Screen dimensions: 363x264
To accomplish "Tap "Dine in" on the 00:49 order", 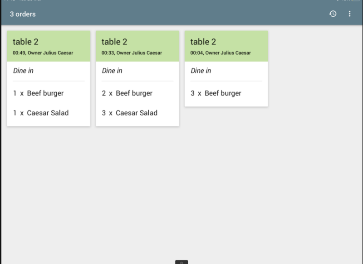I will [x=23, y=71].
